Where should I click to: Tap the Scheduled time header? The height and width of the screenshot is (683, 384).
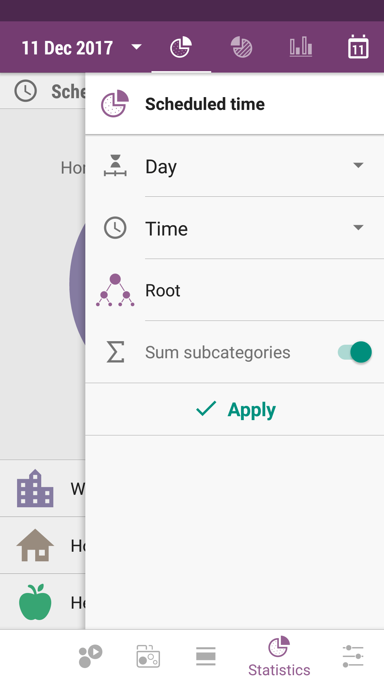205,104
